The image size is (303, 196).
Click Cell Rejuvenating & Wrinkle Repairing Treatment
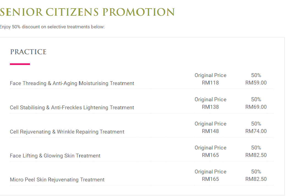[x=67, y=132]
